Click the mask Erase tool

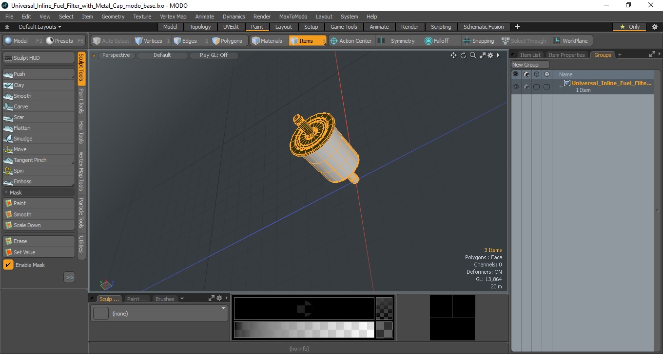point(39,241)
